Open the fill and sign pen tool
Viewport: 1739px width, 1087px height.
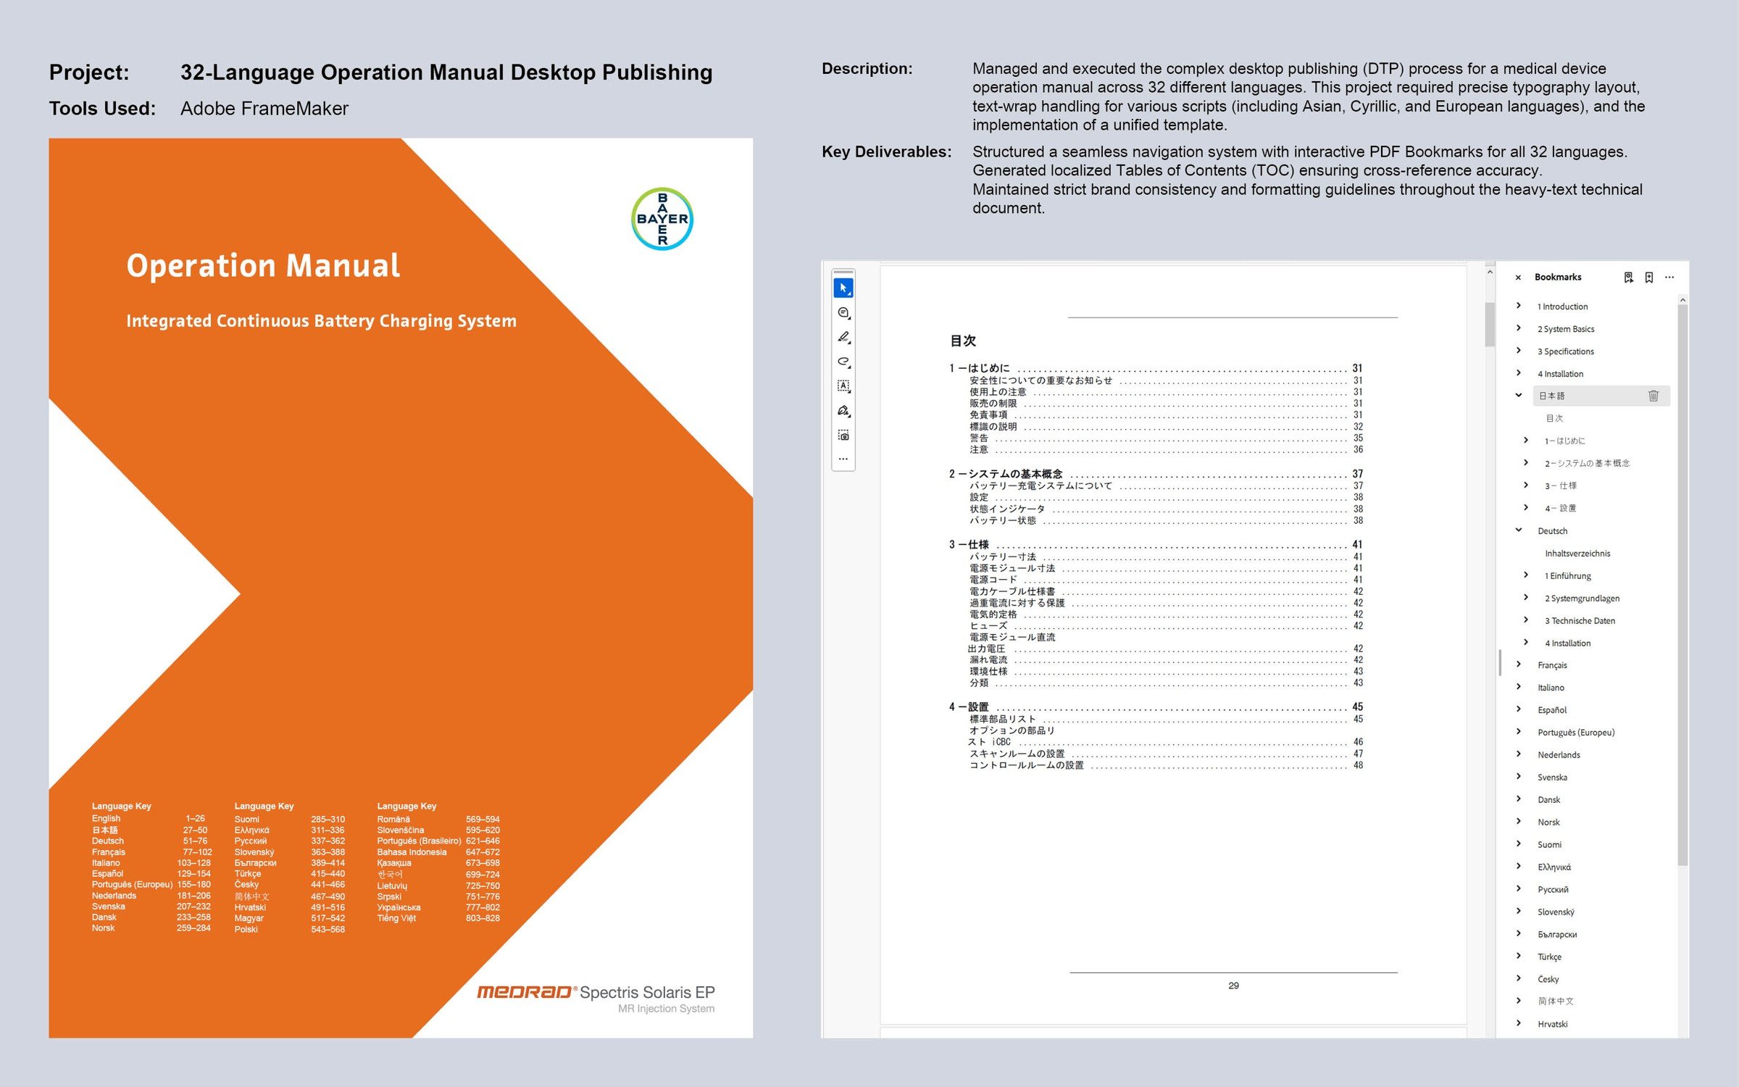click(843, 411)
